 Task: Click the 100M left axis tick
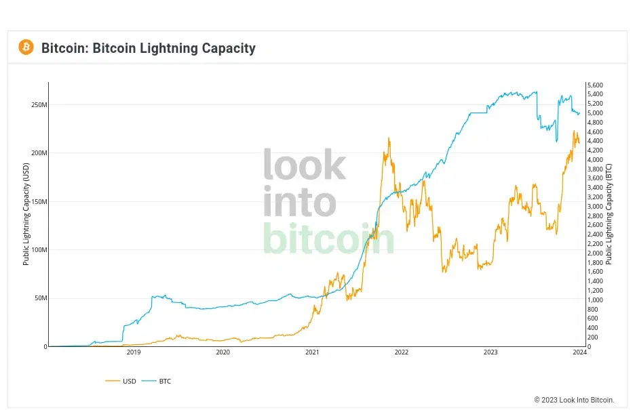39,250
